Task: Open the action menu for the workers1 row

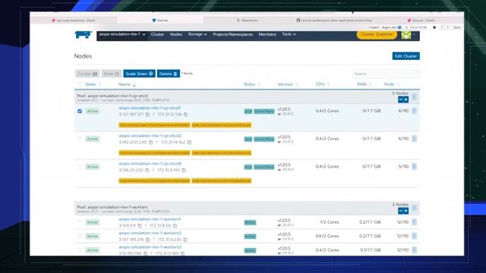Action: tap(414, 222)
